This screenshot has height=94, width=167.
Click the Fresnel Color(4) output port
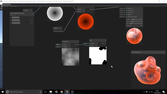pyautogui.click(x=61, y=31)
